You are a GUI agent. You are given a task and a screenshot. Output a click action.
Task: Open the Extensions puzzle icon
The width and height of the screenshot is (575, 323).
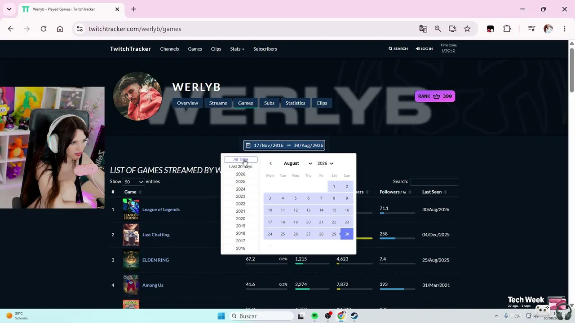coord(507,29)
